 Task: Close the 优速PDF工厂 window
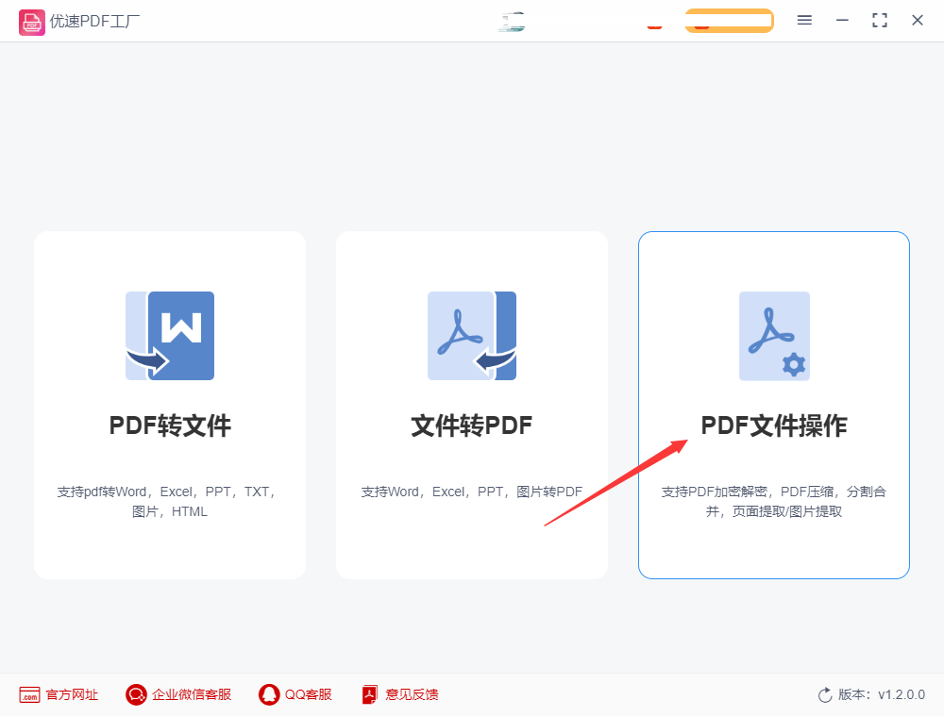tap(918, 21)
